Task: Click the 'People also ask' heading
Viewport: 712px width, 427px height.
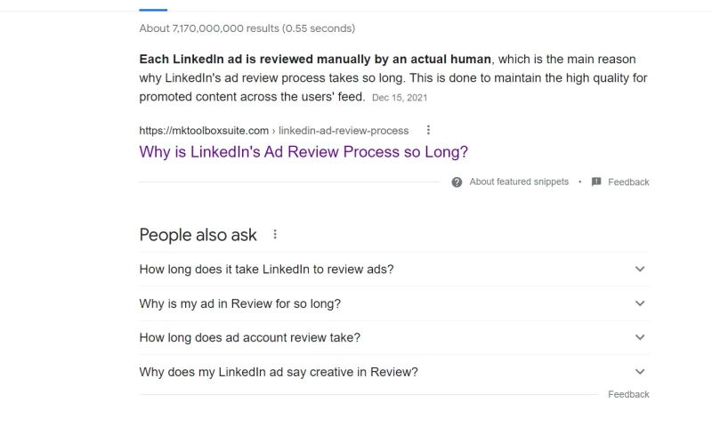Action: (198, 235)
